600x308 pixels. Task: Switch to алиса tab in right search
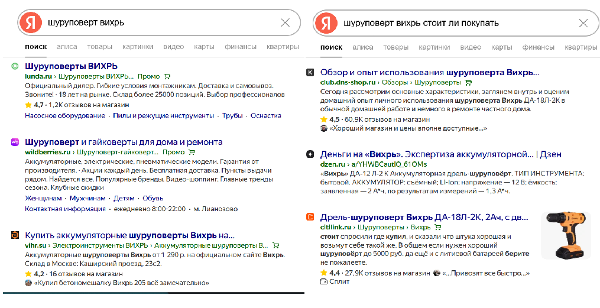tap(363, 47)
